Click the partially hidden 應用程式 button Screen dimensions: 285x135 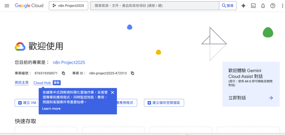[x=127, y=103]
